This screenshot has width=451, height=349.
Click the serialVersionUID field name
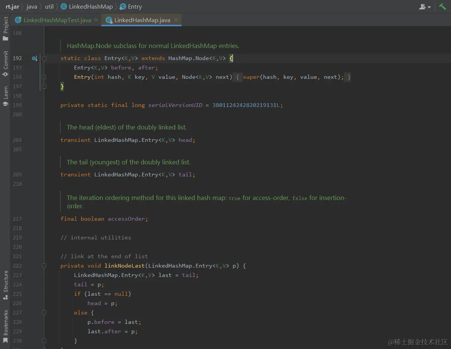(175, 105)
